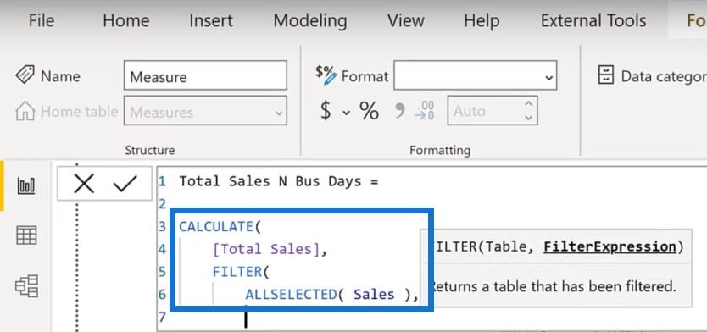Switch to External Tools tab
Image resolution: width=707 pixels, height=332 pixels.
593,20
